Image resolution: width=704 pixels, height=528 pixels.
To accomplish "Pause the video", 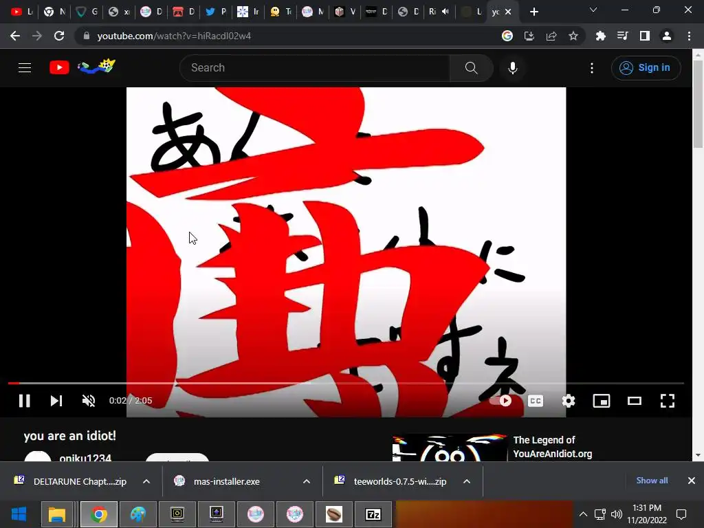I will (25, 401).
